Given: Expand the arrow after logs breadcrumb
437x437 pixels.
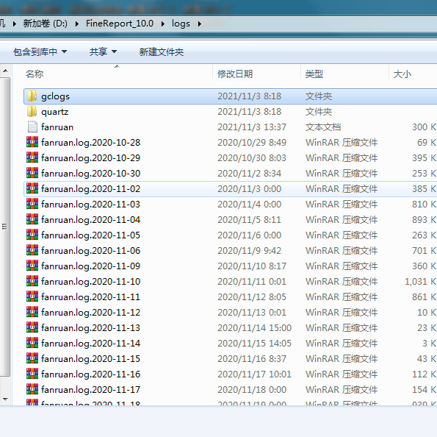Looking at the screenshot, I should coord(200,24).
